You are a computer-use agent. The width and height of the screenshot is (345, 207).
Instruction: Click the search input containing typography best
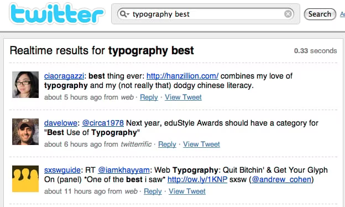[206, 14]
